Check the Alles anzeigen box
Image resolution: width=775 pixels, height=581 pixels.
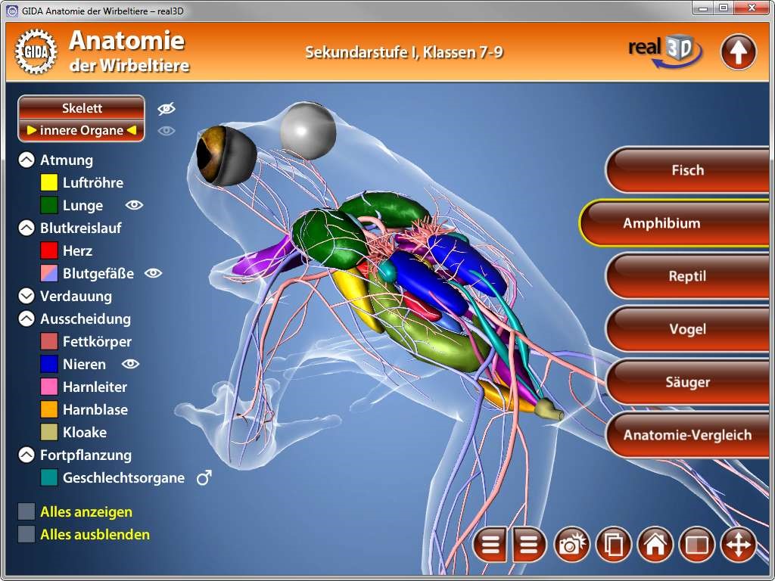coord(26,512)
